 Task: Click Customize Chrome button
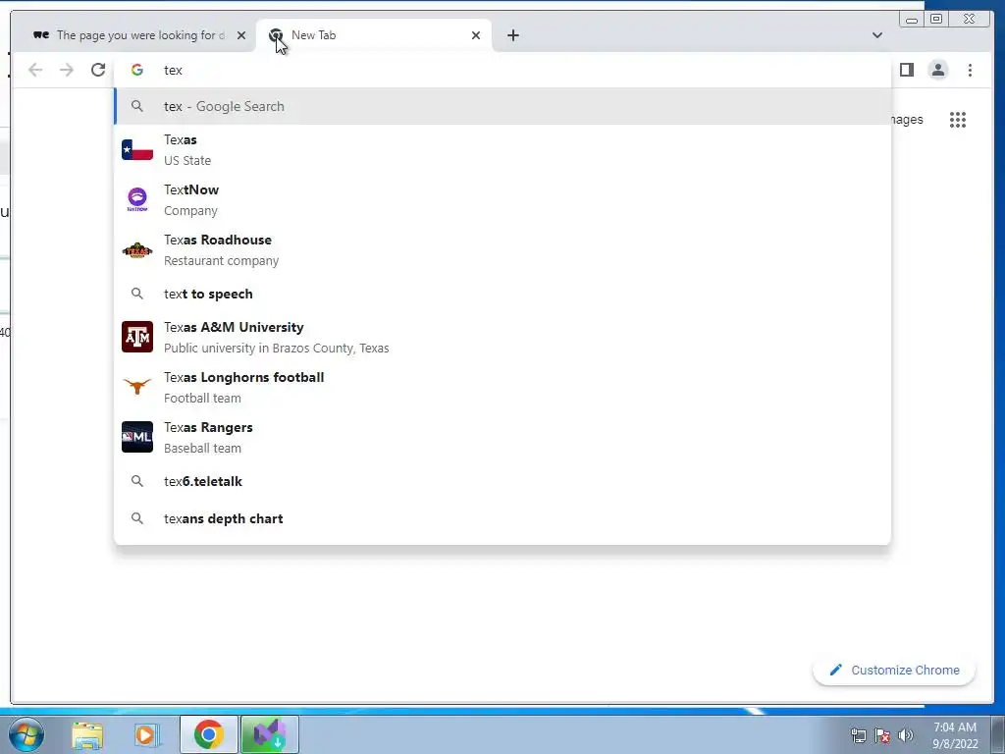894,670
